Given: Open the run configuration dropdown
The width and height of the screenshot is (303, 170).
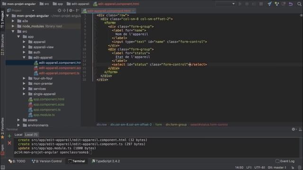Looking at the screenshot, I should tap(225, 4).
